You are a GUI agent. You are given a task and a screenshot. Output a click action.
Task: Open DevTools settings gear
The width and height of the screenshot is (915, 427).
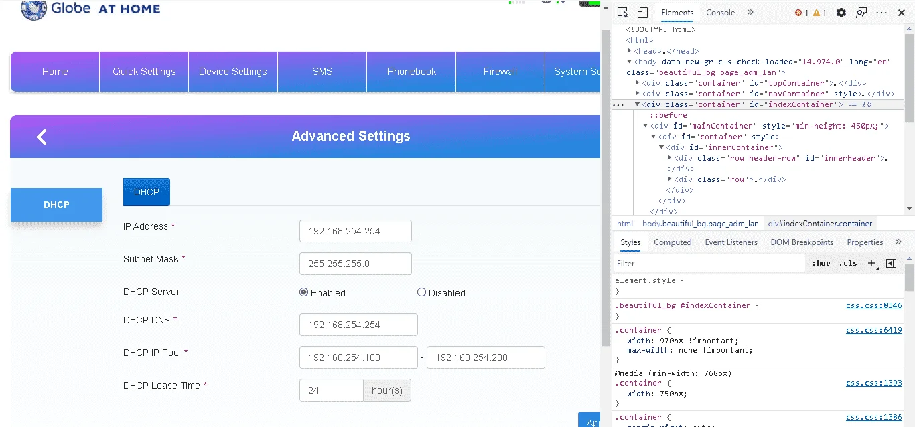tap(841, 13)
